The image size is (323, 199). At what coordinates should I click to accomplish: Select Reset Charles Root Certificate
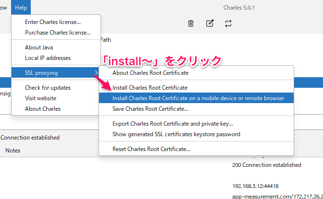[x=196, y=149]
